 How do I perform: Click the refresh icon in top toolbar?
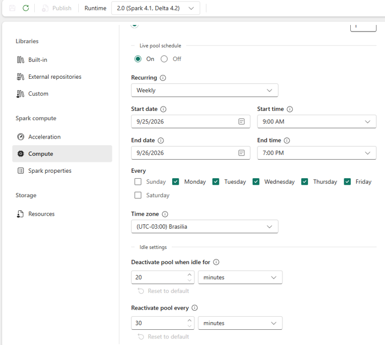tap(26, 8)
